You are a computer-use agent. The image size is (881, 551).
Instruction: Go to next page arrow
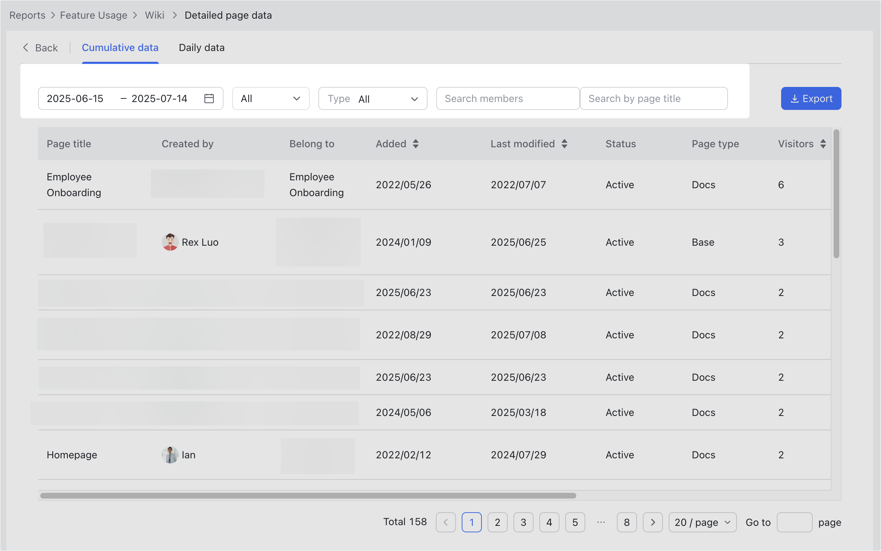[652, 522]
